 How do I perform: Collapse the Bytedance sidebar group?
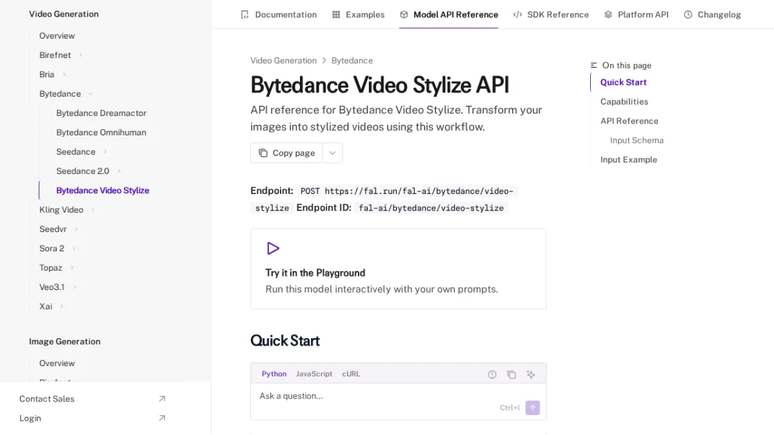tap(90, 93)
